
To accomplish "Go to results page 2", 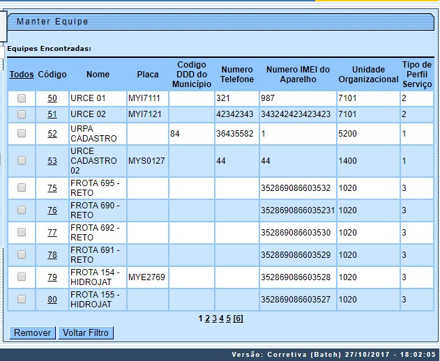I will pyautogui.click(x=206, y=318).
